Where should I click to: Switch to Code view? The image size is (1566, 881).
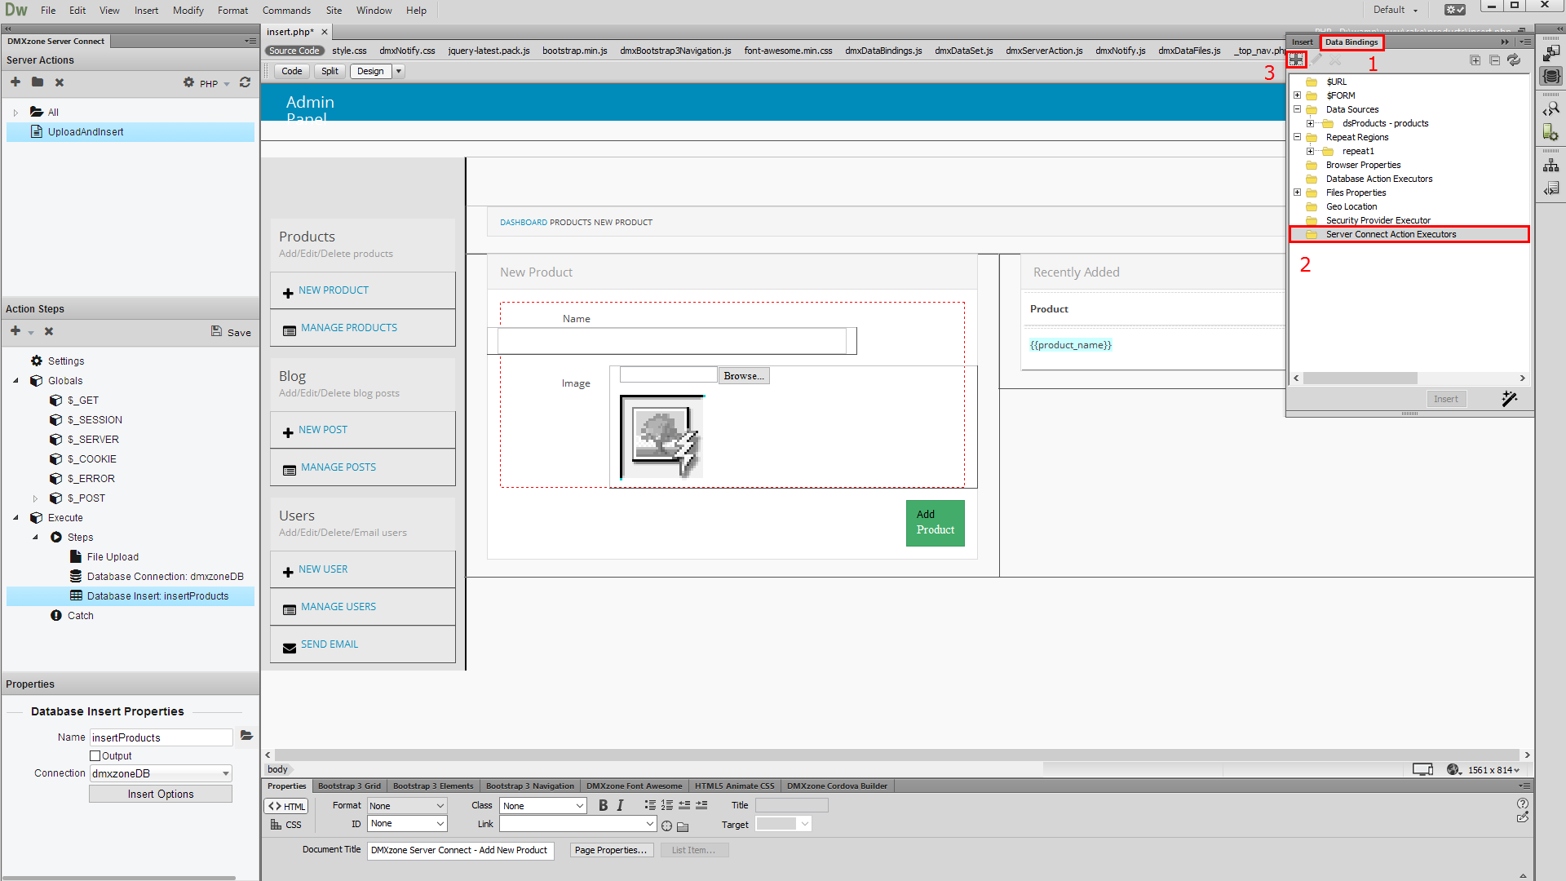coord(292,71)
